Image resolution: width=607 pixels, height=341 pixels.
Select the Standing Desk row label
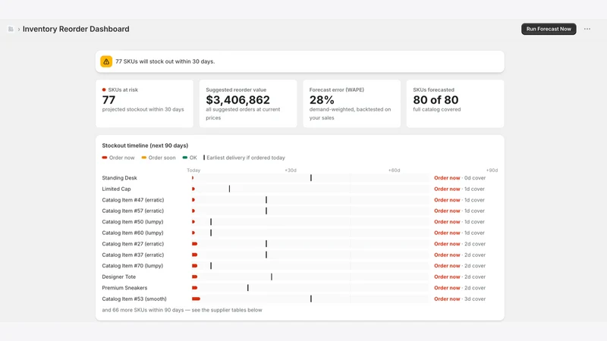[x=119, y=178]
